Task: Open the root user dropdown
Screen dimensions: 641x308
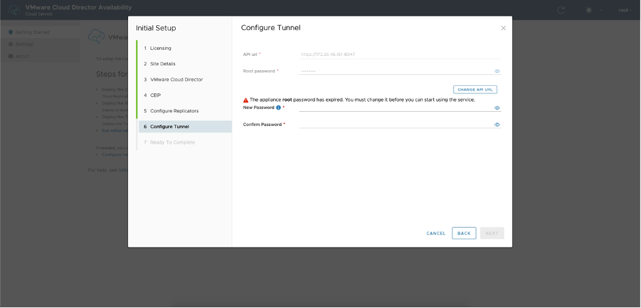Action: click(625, 10)
